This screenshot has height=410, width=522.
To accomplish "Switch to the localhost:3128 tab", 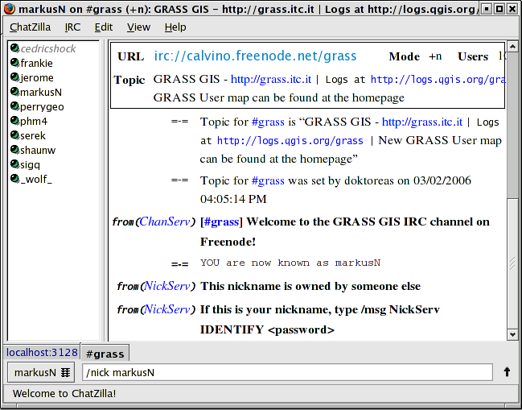I will pos(42,352).
